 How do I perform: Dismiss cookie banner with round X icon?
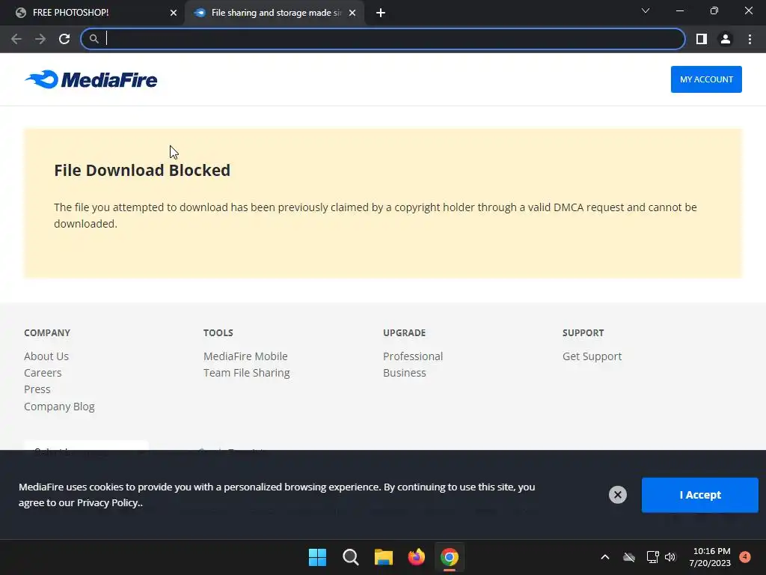tap(617, 495)
